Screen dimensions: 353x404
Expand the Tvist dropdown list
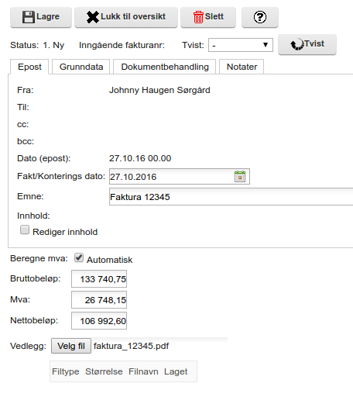241,45
